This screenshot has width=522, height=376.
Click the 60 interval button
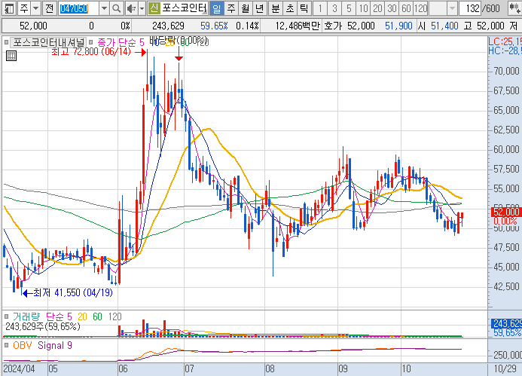tap(406, 8)
